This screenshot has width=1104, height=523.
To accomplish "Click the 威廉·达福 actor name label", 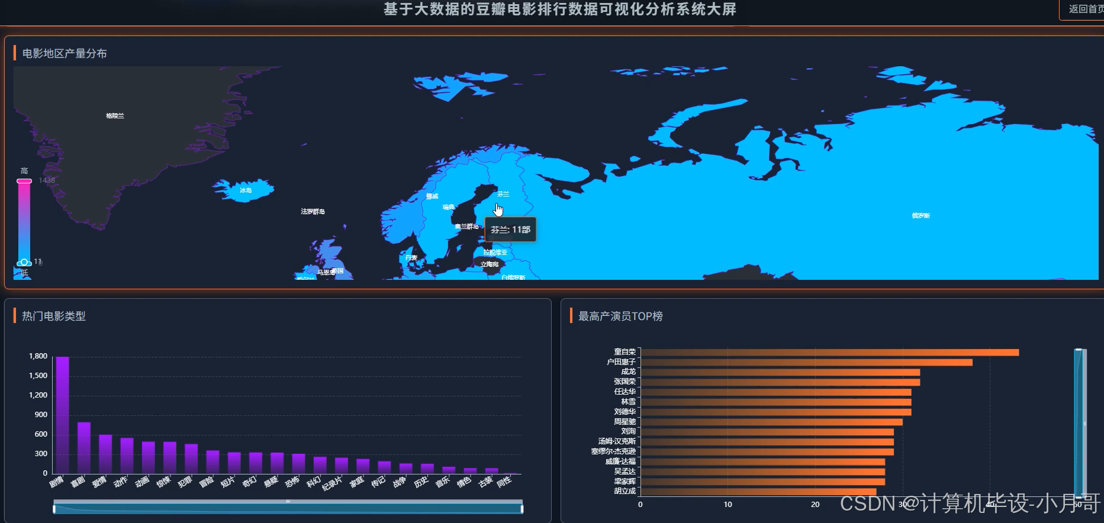I will (x=620, y=461).
